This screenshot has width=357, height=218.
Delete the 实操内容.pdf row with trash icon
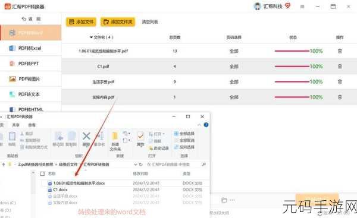(x=340, y=97)
